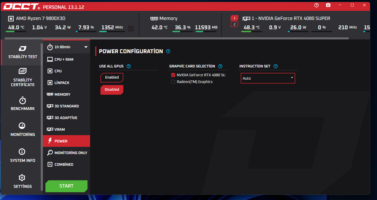This screenshot has height=200, width=377.
Task: Check the Radeon(TM) Graphics checkbox
Action: [173, 82]
